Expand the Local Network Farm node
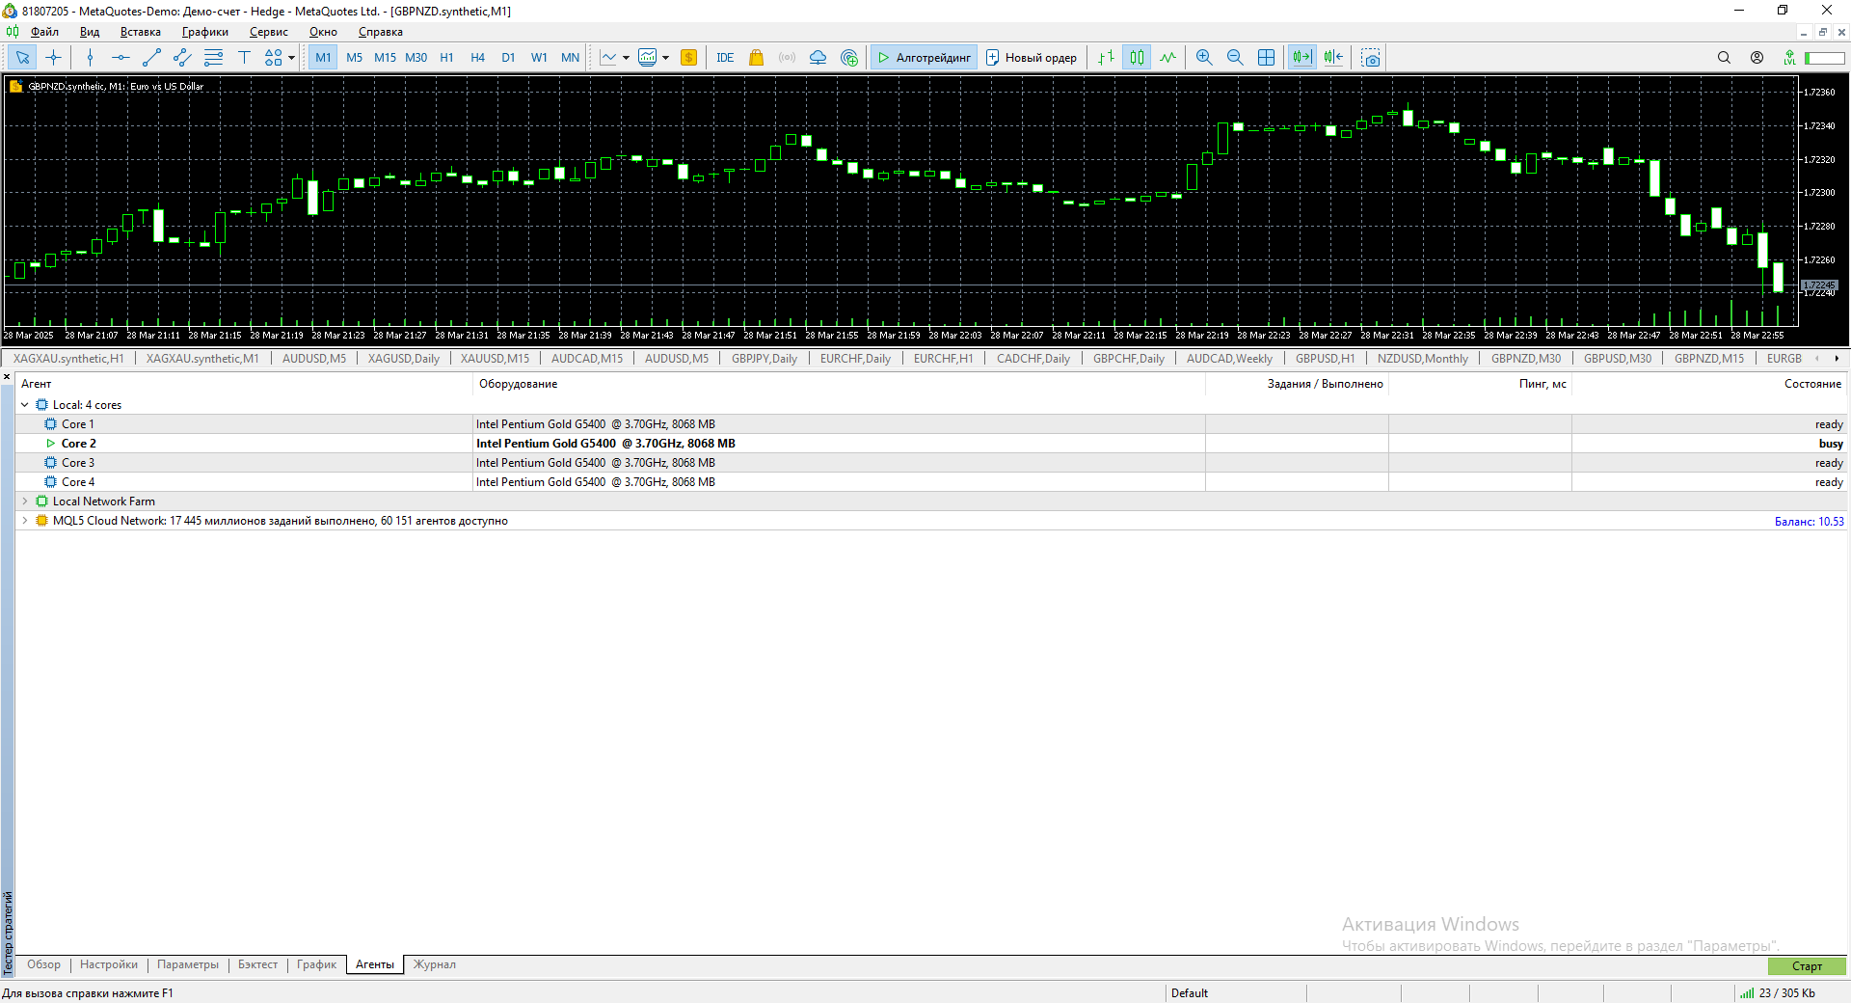 tap(25, 501)
